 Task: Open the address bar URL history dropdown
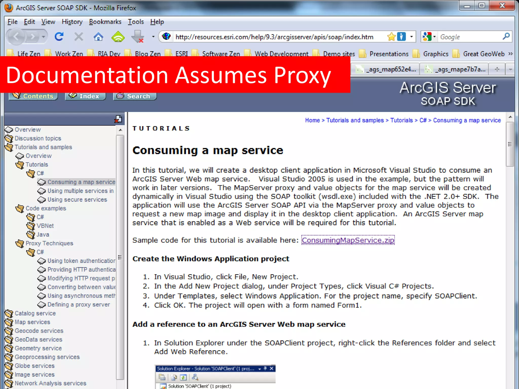pyautogui.click(x=412, y=37)
